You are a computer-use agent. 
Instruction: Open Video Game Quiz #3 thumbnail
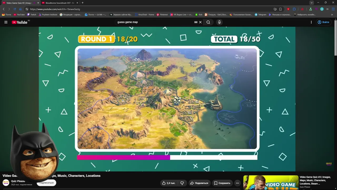(x=271, y=183)
